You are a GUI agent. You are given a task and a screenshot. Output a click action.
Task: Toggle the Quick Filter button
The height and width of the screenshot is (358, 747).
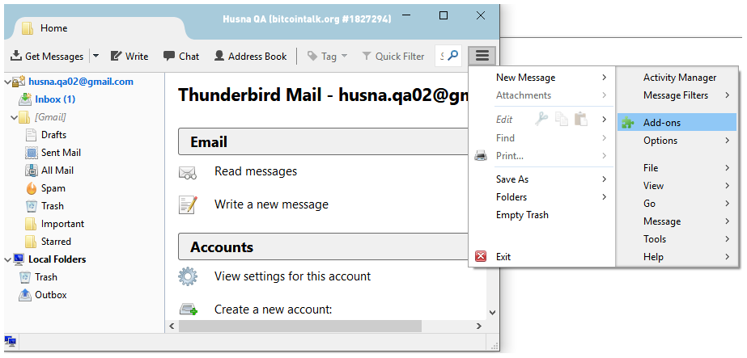393,56
